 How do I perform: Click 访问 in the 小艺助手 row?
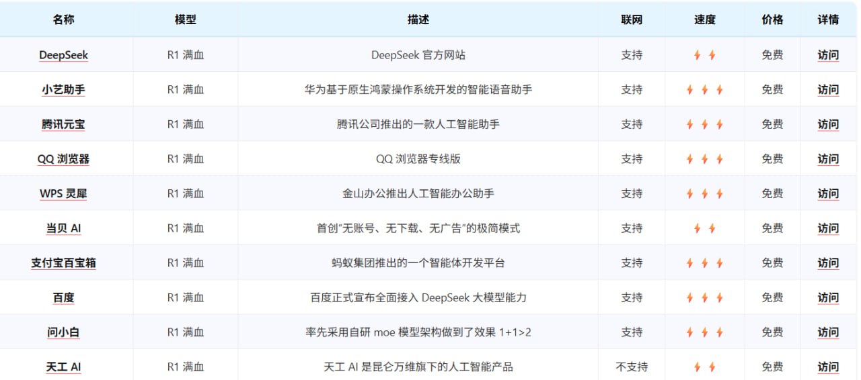point(828,90)
